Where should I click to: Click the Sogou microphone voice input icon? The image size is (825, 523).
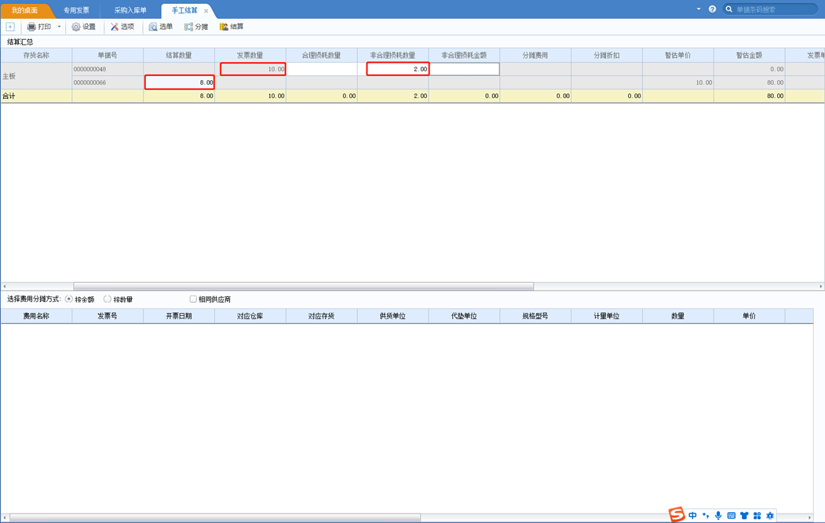coord(718,516)
